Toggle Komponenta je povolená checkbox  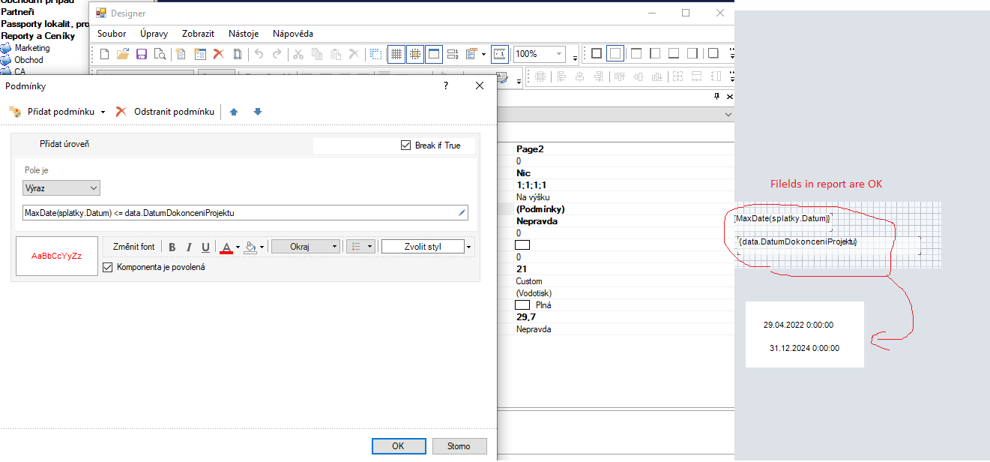(107, 267)
